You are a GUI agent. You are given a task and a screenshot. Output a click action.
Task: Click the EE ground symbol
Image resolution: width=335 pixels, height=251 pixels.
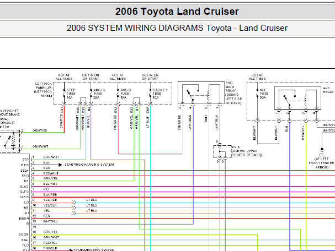tap(322, 149)
